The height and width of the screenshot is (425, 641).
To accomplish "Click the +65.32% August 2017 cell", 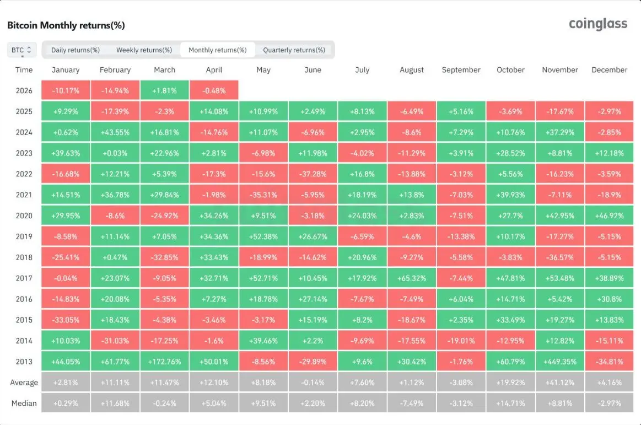I will coord(411,278).
